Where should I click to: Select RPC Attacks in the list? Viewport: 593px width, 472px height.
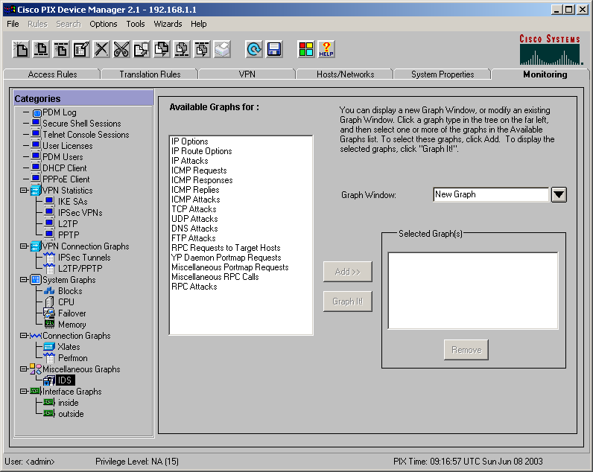click(x=194, y=287)
